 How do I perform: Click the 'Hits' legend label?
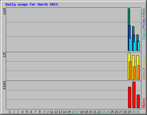pyautogui.click(x=144, y=12)
